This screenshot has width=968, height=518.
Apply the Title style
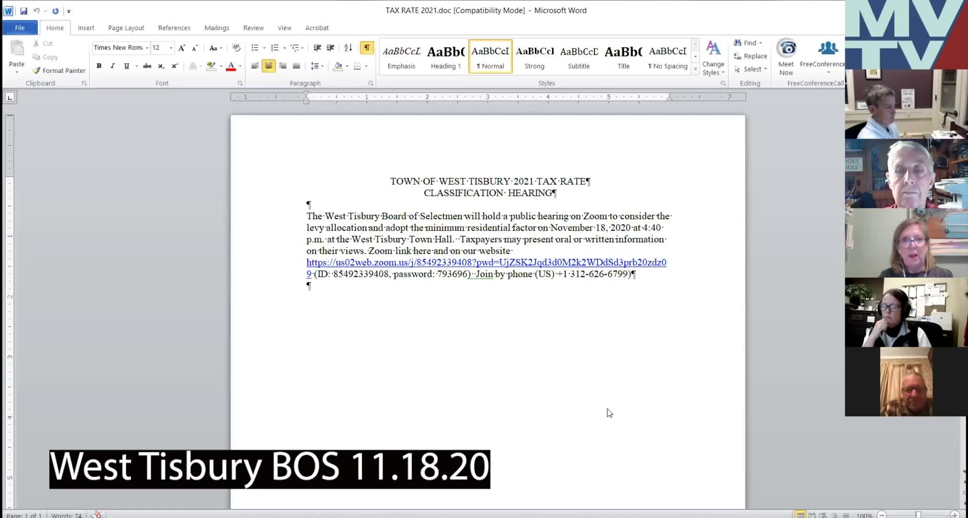[623, 57]
